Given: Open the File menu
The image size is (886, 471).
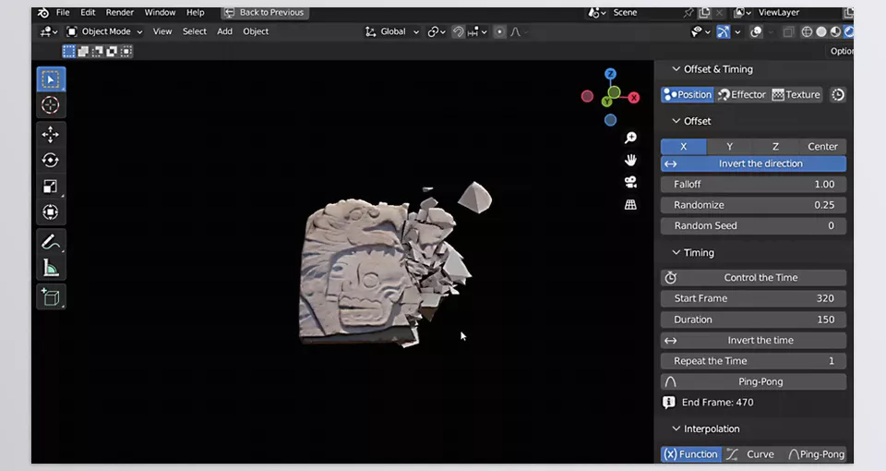Looking at the screenshot, I should [x=63, y=12].
